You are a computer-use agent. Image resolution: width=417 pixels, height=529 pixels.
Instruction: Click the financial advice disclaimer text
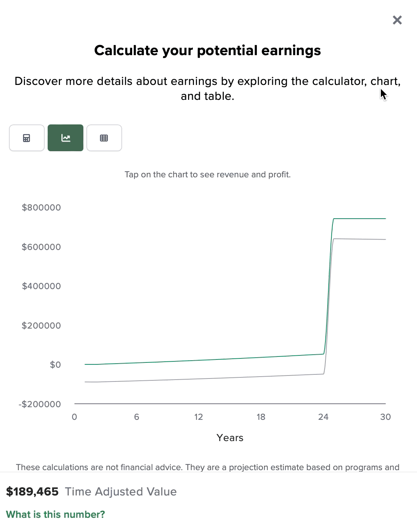pos(207,467)
